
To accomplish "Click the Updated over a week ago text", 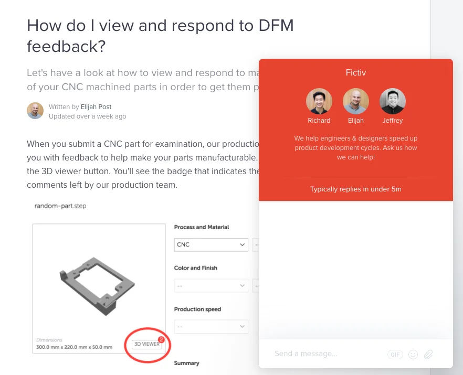I will point(87,116).
